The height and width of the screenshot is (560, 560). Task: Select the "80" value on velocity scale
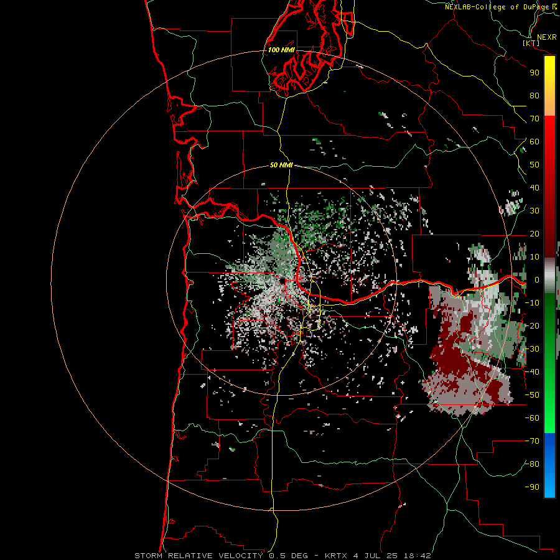point(534,95)
